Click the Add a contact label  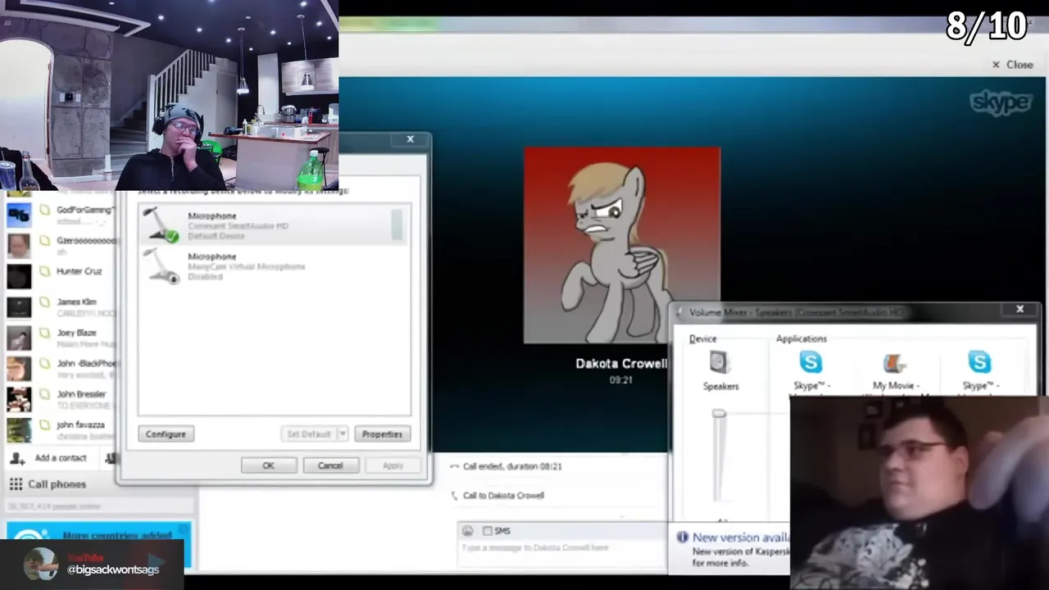pyautogui.click(x=61, y=458)
